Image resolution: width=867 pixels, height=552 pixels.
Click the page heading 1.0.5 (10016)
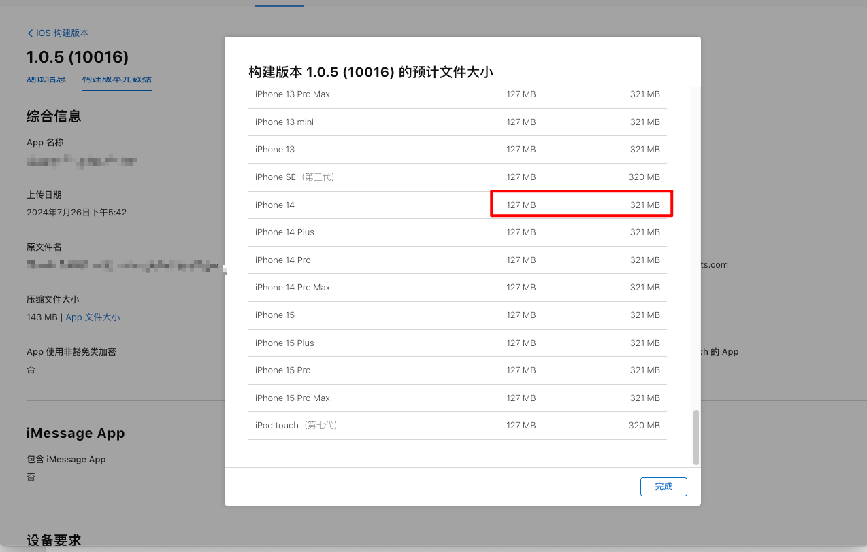tap(78, 56)
